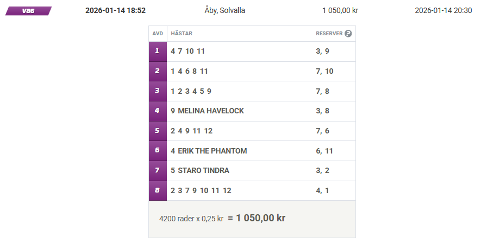Select race number 1 purple badge
This screenshot has width=481, height=243.
[x=158, y=51]
